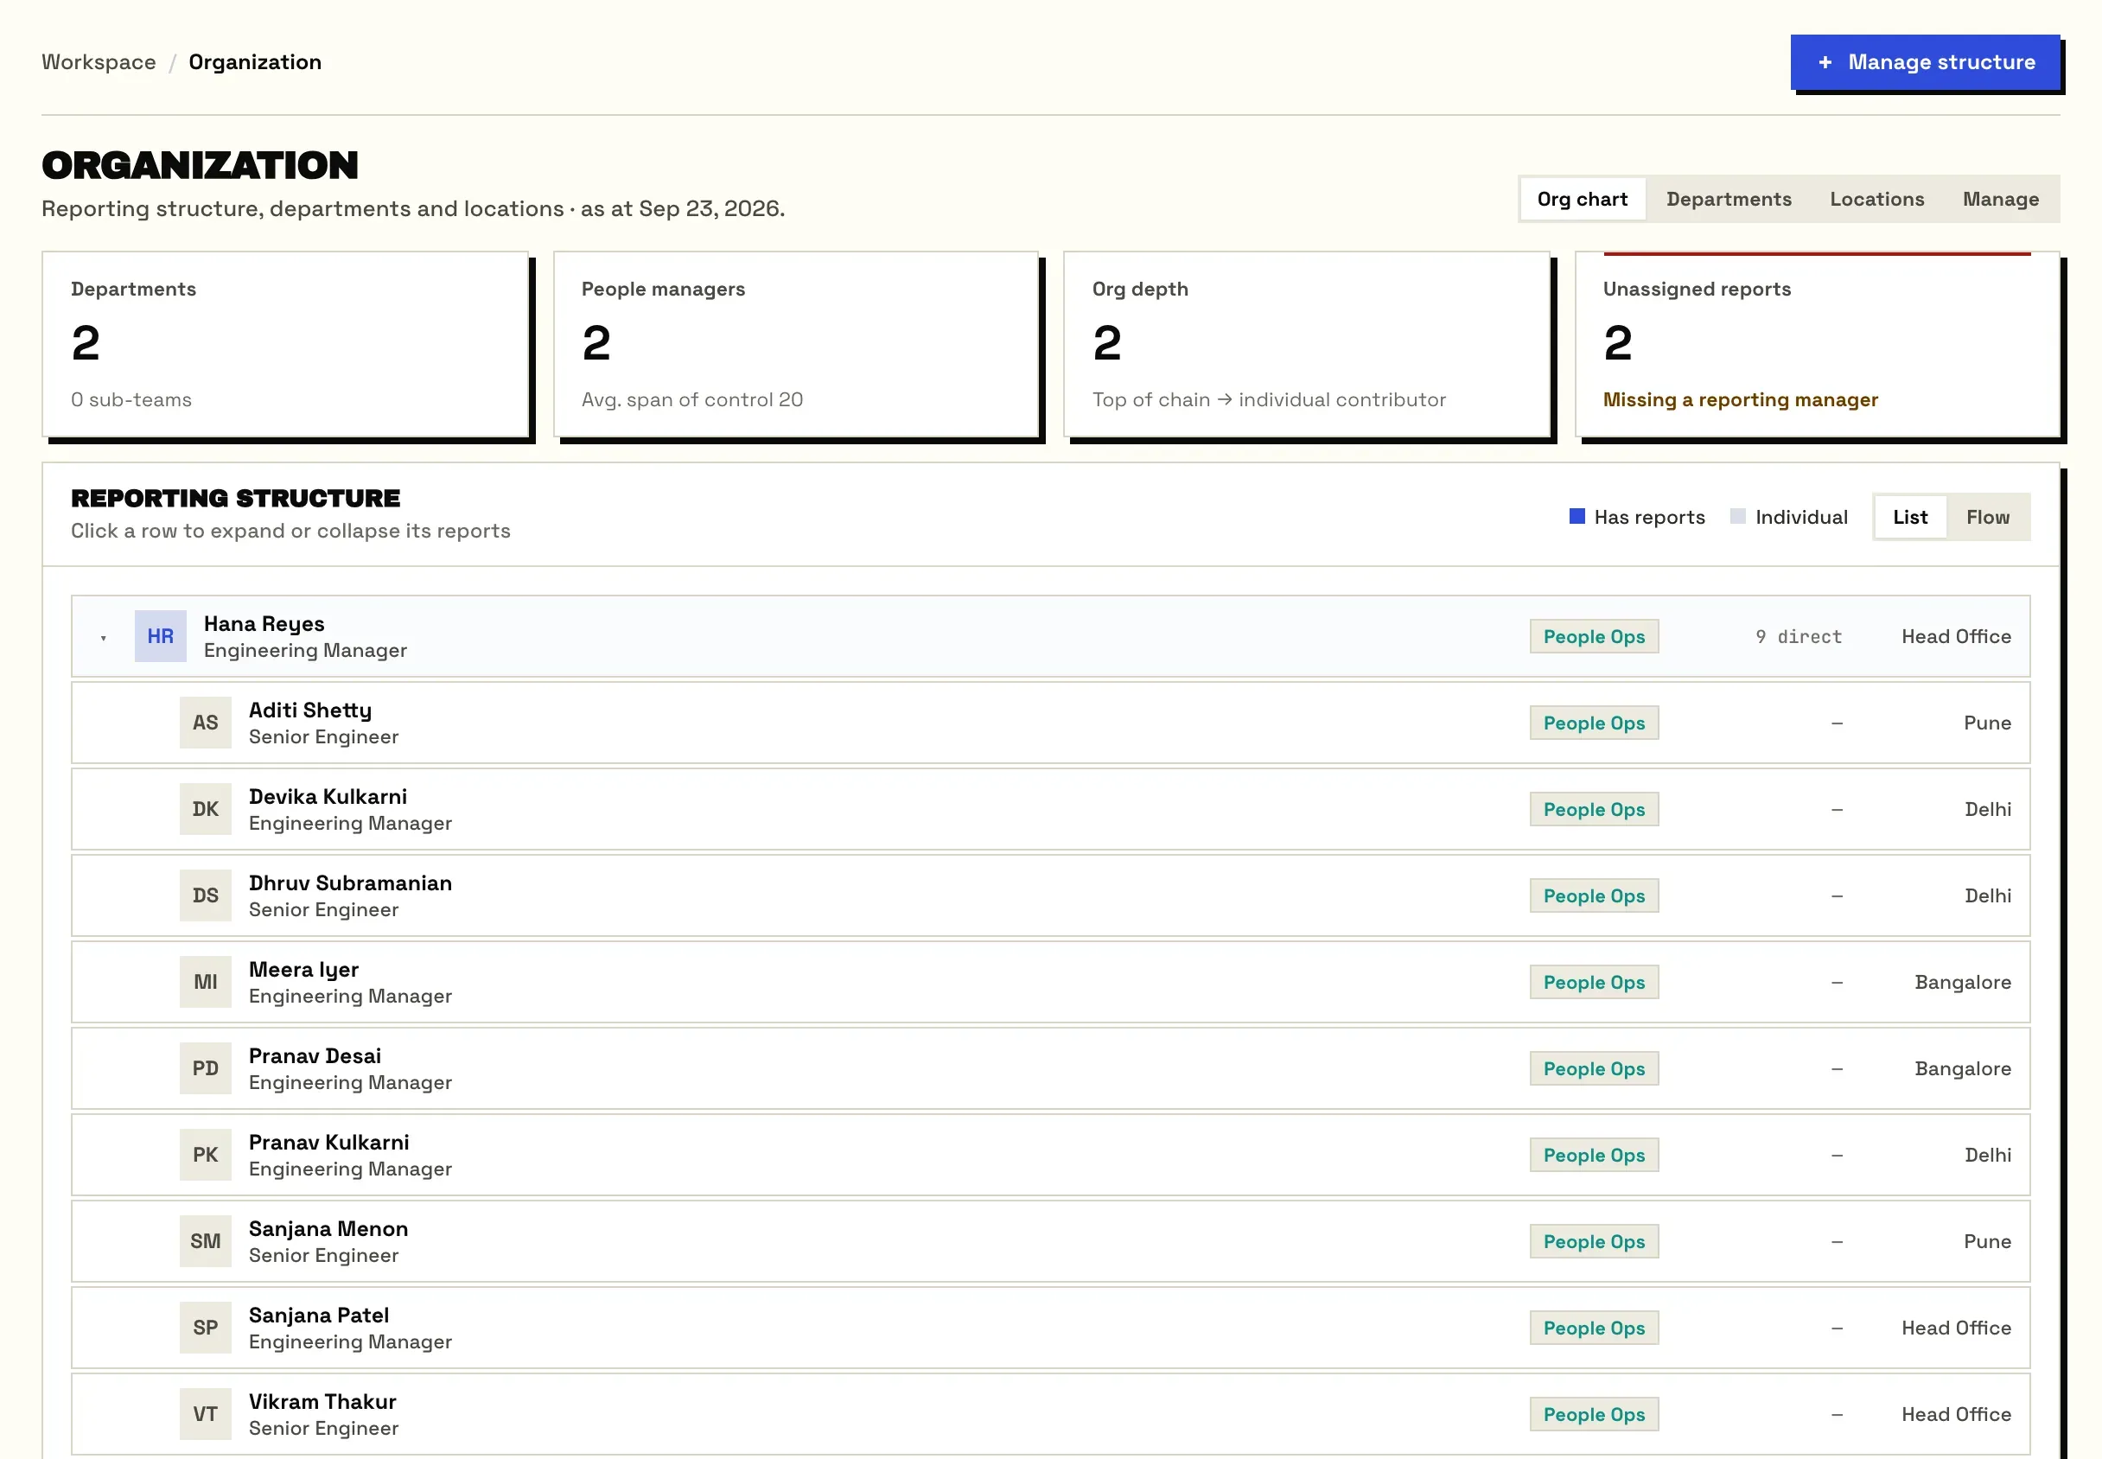Switch to the Locations tab
The height and width of the screenshot is (1459, 2102).
click(x=1876, y=200)
